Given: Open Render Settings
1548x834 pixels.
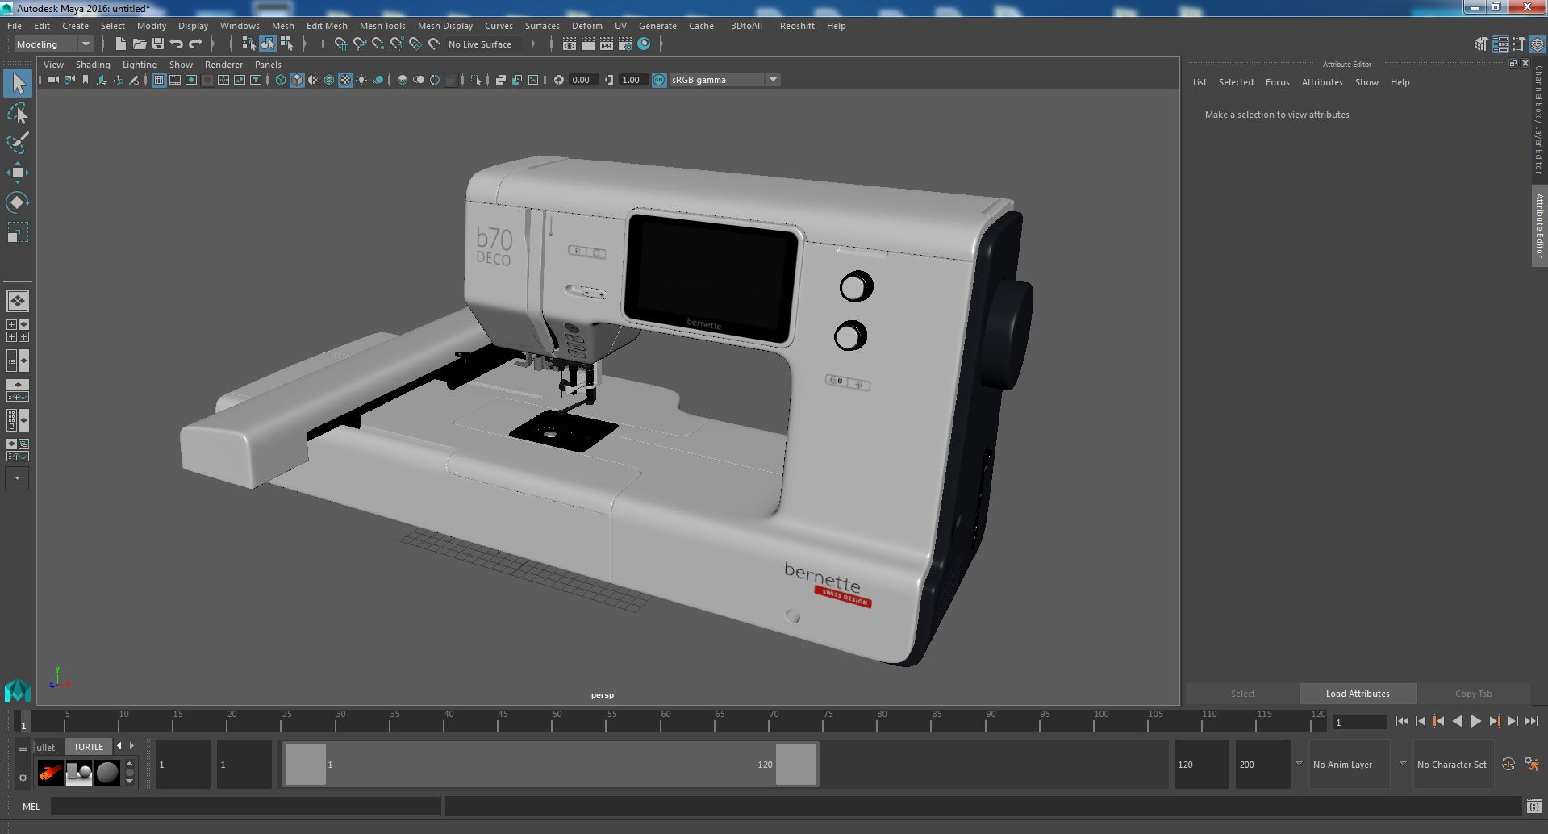Looking at the screenshot, I should tap(625, 44).
